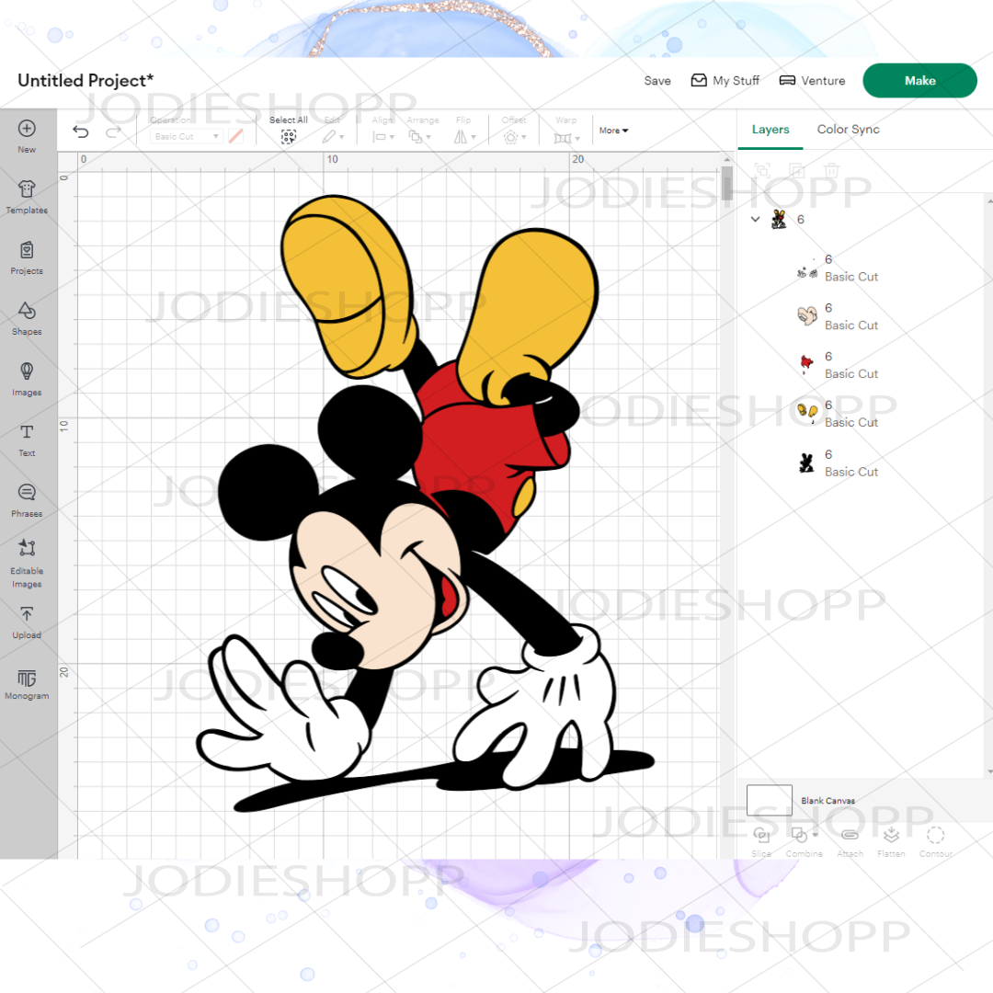The image size is (993, 993).
Task: Click the Save button
Action: (x=657, y=81)
